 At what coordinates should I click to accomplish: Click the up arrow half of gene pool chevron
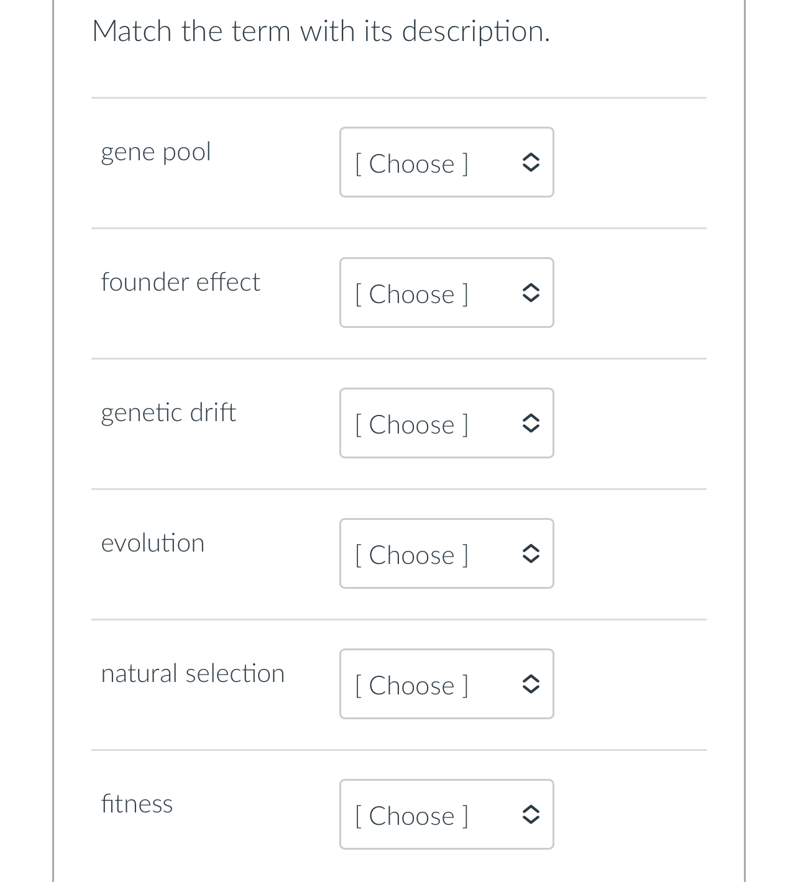coord(531,157)
